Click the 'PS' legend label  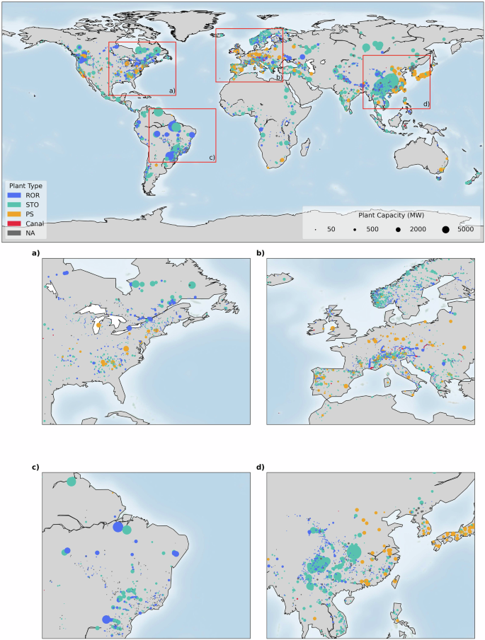(x=30, y=214)
